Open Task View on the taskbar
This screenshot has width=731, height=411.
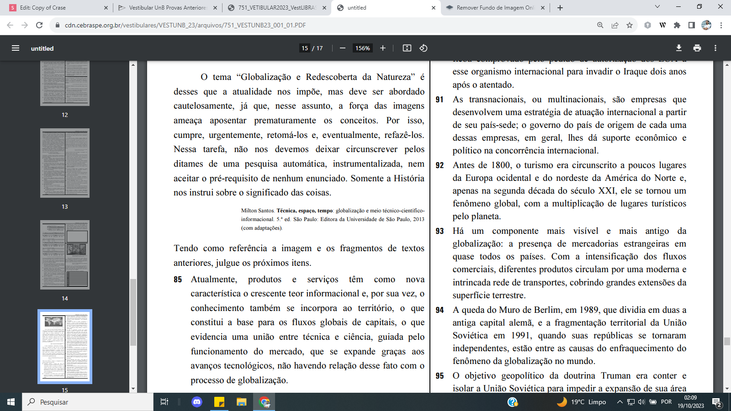[x=164, y=402]
